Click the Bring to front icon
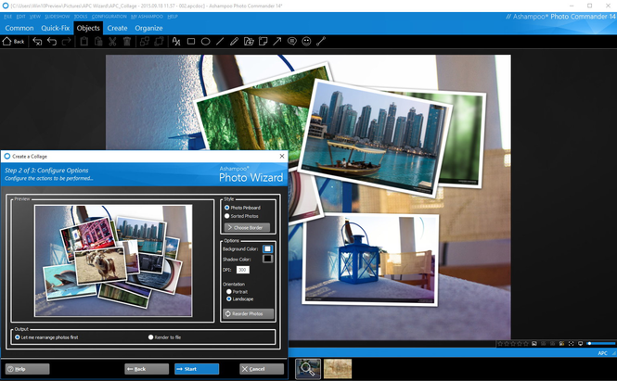617x381 pixels. pos(145,42)
